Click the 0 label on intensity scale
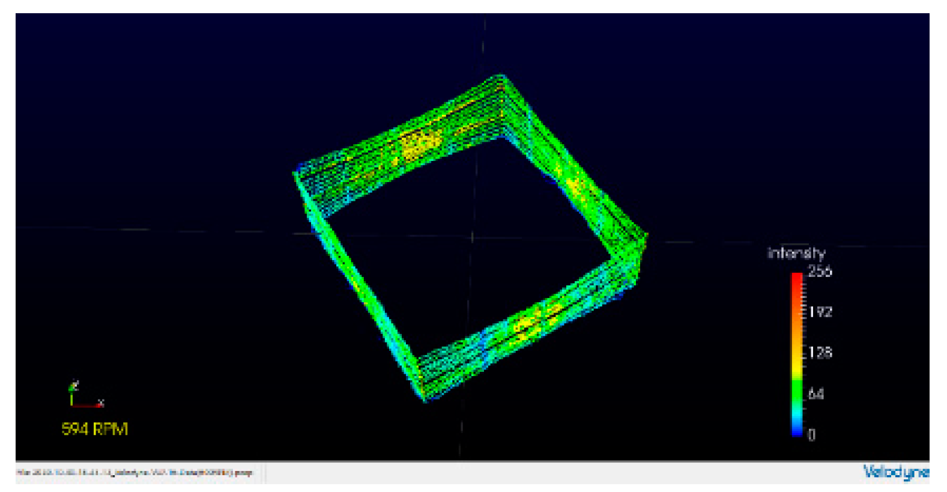The image size is (947, 492). click(812, 434)
